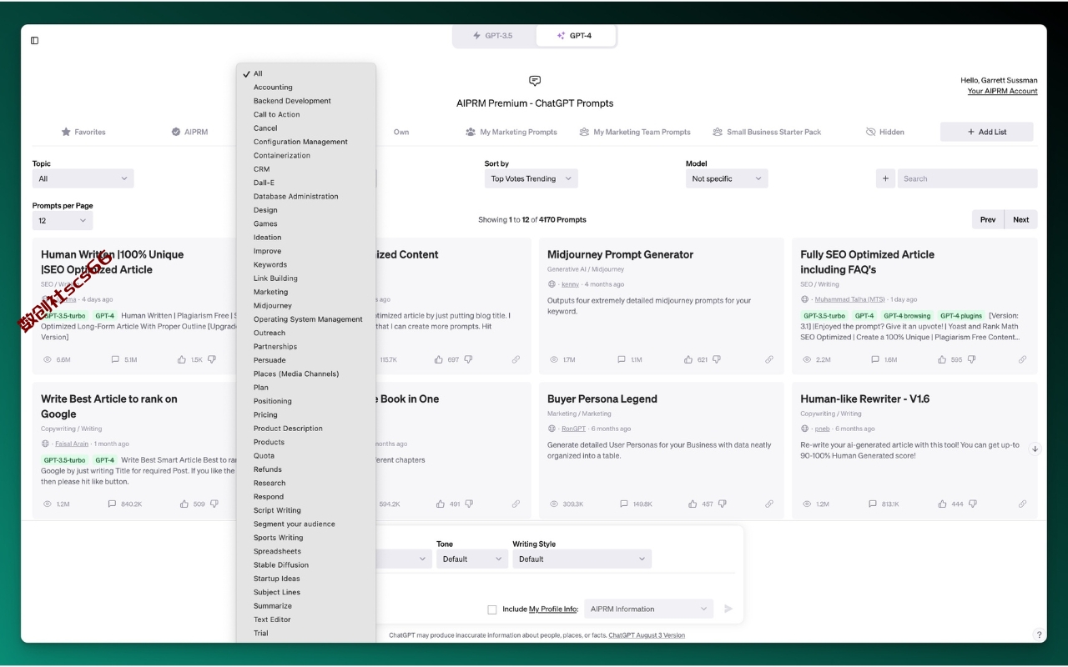The width and height of the screenshot is (1068, 667).
Task: Click into the Search field
Action: (968, 178)
